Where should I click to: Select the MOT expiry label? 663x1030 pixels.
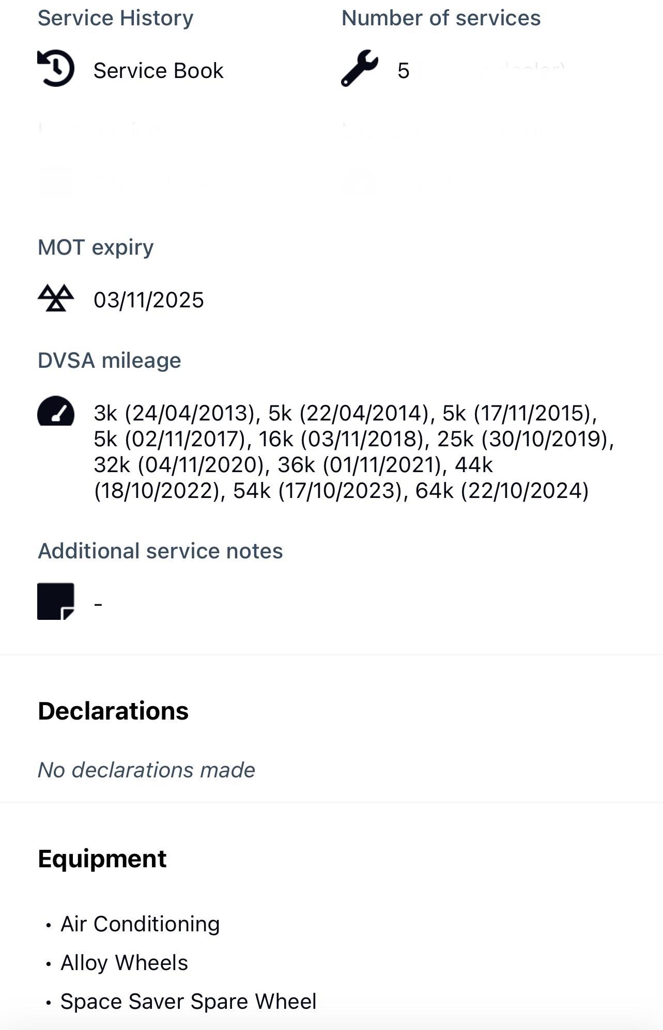pos(96,247)
